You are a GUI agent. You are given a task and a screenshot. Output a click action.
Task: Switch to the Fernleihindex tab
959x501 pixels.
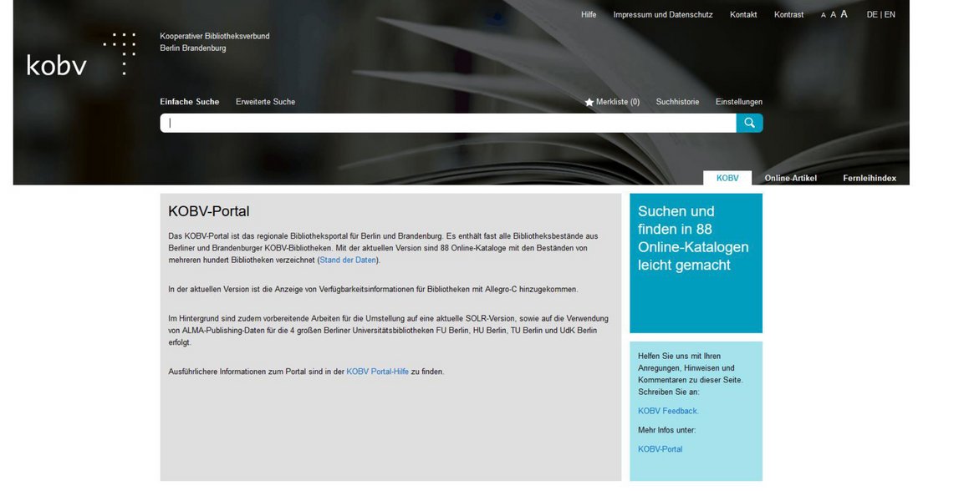[x=870, y=178]
